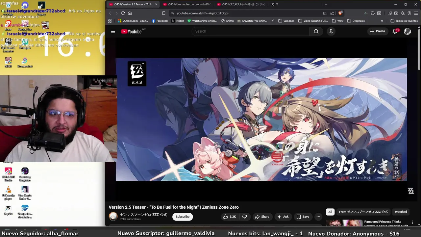Open the Pampered Princess video thumbnail
Image resolution: width=421 pixels, height=237 pixels.
344,223
